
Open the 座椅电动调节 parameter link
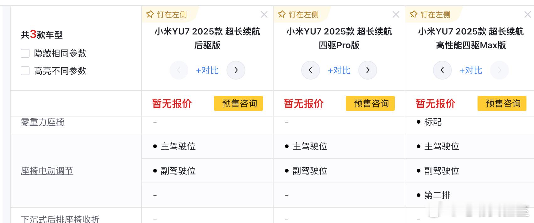(x=47, y=171)
